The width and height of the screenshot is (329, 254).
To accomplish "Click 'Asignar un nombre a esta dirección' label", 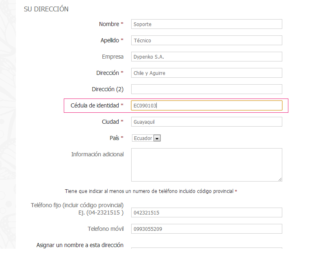I will pyautogui.click(x=80, y=245).
